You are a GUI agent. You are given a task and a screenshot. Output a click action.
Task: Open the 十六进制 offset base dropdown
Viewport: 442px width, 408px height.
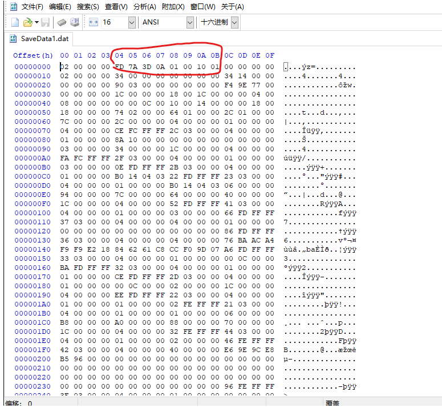coord(234,22)
